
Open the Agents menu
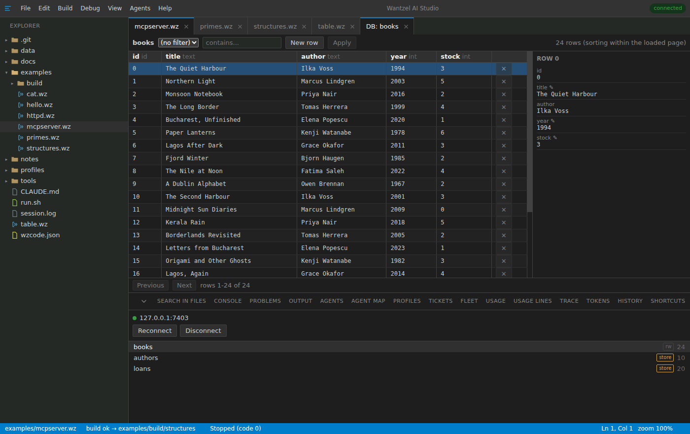[x=140, y=8]
